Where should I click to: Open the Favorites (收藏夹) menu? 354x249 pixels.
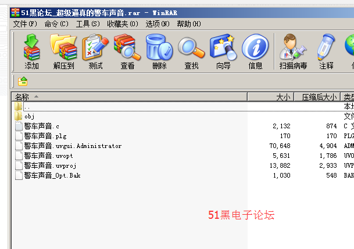(x=123, y=24)
